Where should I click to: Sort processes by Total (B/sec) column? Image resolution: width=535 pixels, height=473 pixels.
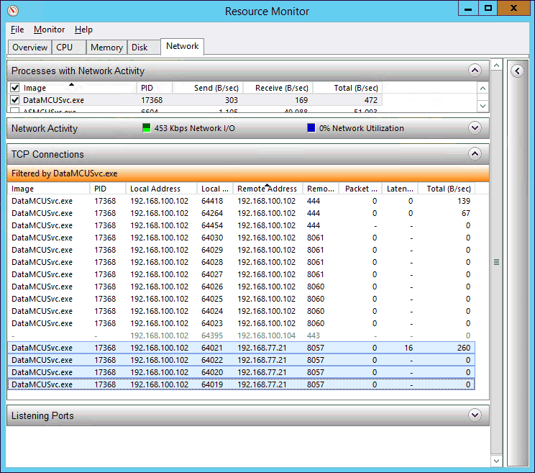[x=348, y=88]
